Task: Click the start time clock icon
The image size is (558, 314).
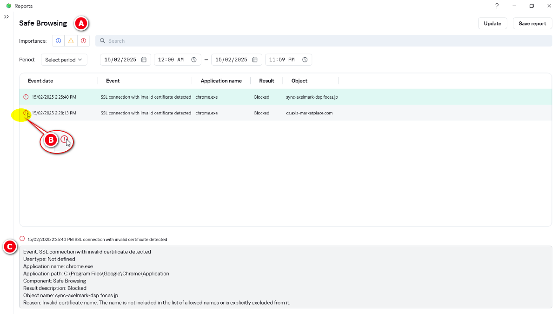Action: [x=194, y=60]
